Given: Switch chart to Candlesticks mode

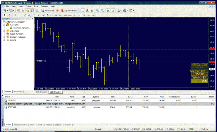Looking at the screenshot, I should (x=87, y=10).
